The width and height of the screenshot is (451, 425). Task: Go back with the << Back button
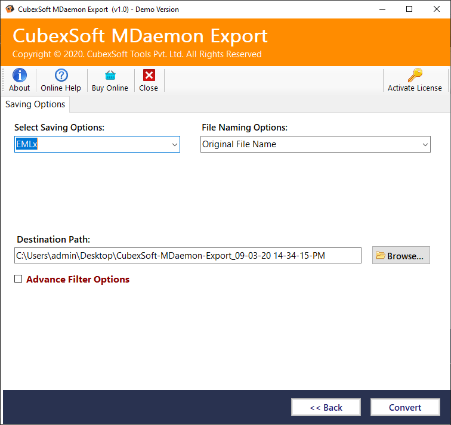click(x=326, y=407)
